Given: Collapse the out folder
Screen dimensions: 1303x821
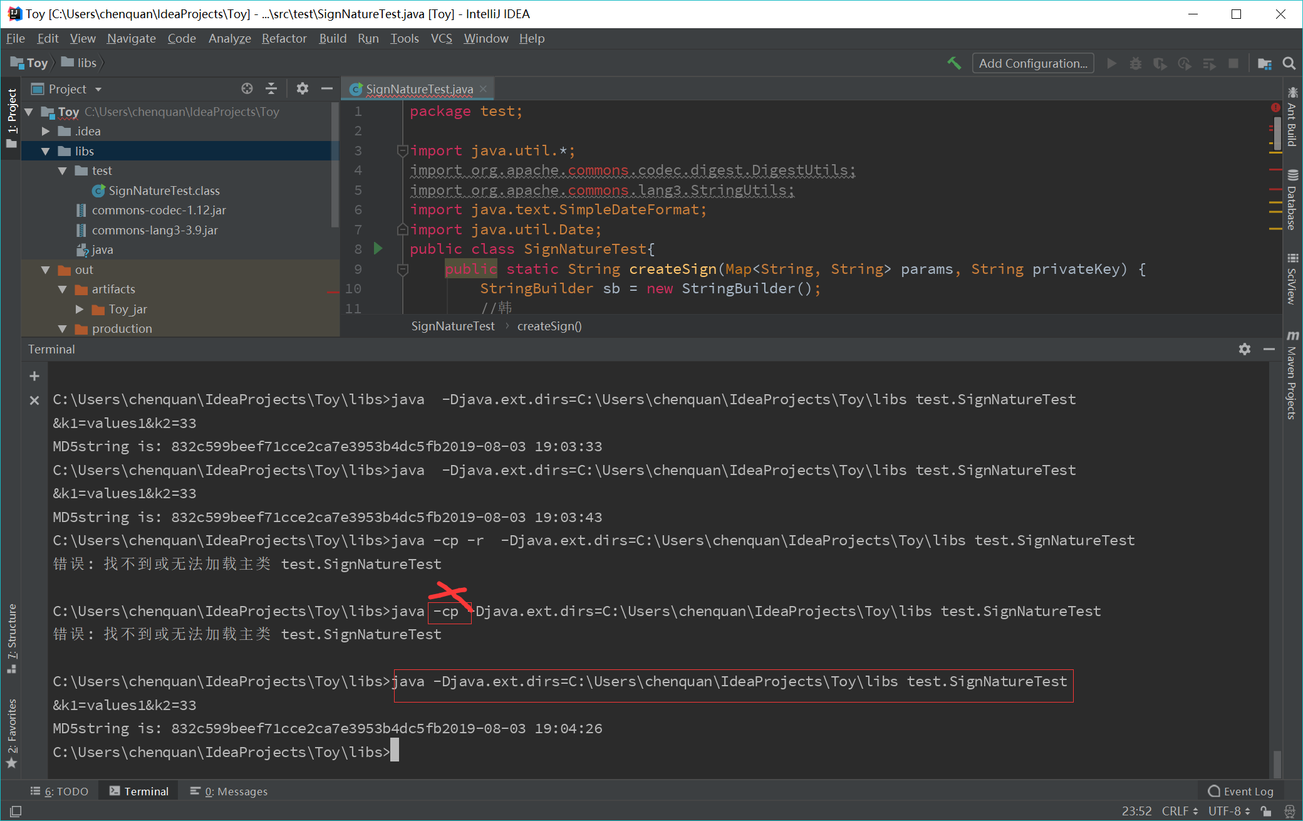Looking at the screenshot, I should click(x=46, y=269).
